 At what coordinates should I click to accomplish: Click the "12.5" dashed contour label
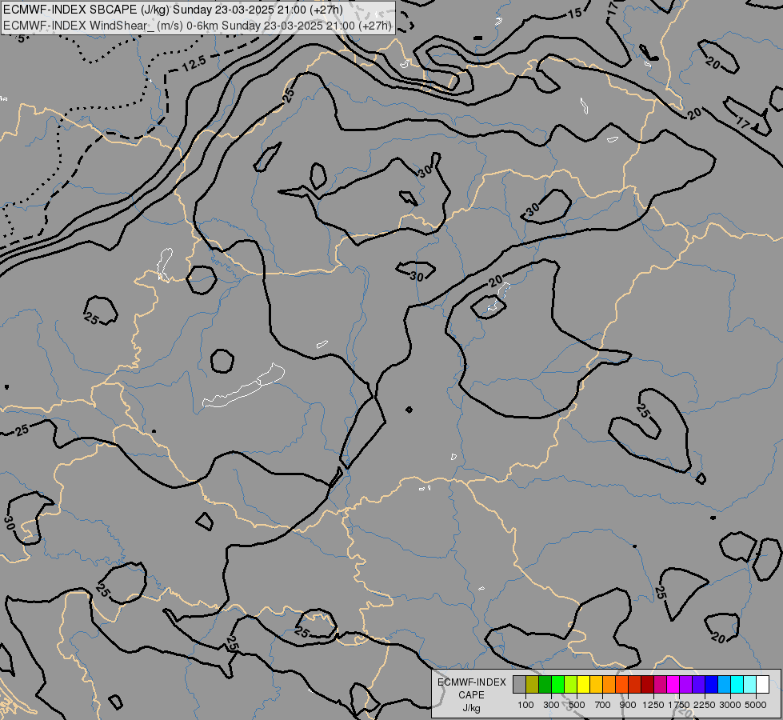(194, 63)
